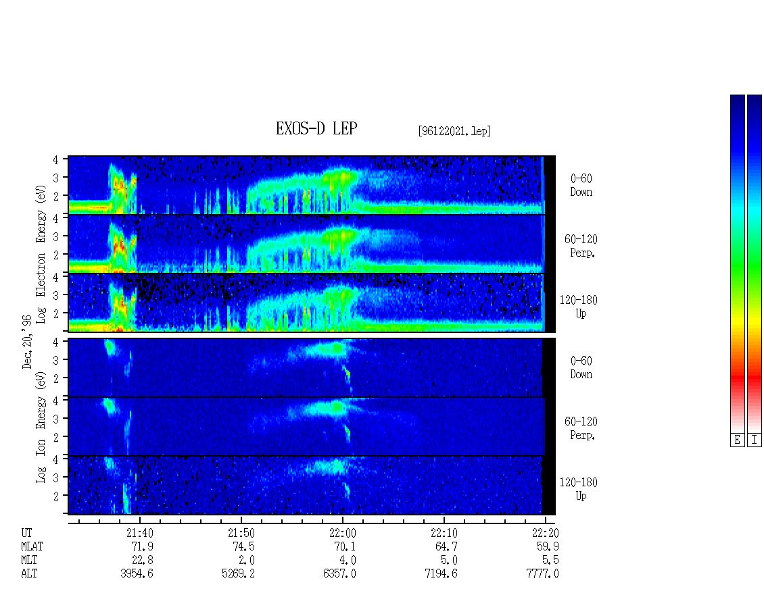This screenshot has height=591, width=764.
Task: Click the Log Electron Energy (eV) axis label
Action: [41, 254]
